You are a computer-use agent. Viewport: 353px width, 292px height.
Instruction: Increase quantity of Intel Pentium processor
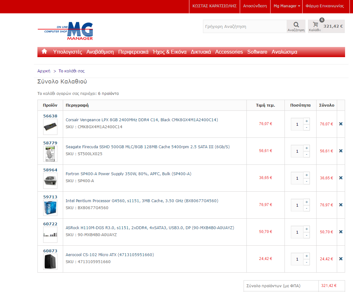tap(306, 202)
